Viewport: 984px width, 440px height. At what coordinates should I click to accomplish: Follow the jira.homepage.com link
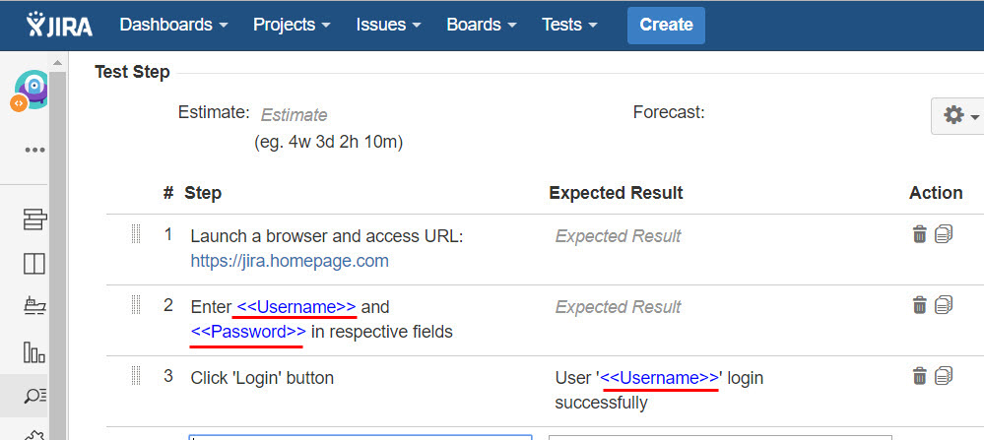[290, 261]
